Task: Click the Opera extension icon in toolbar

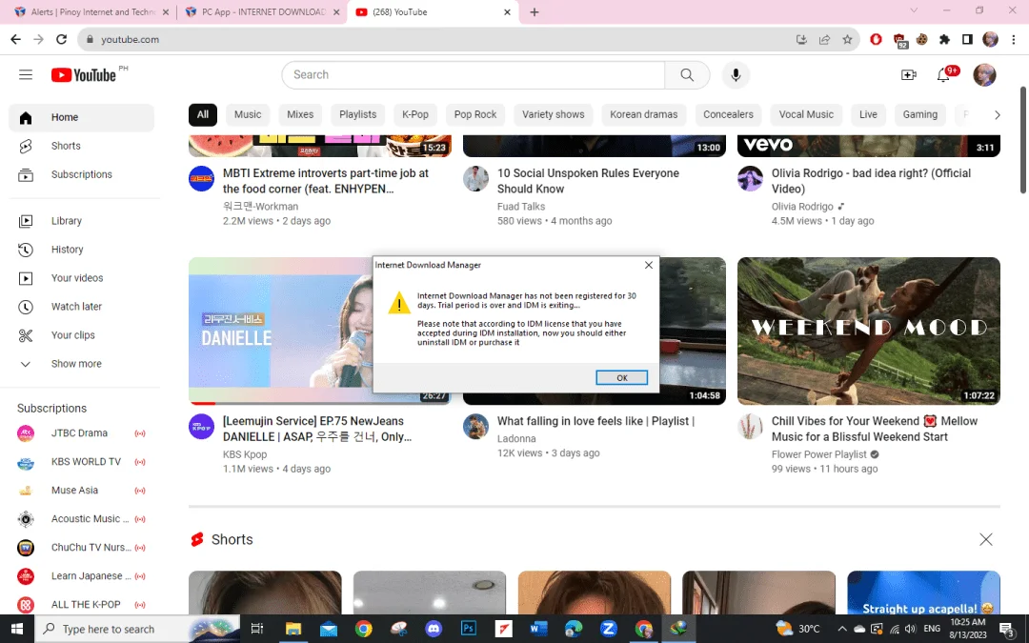Action: point(877,39)
